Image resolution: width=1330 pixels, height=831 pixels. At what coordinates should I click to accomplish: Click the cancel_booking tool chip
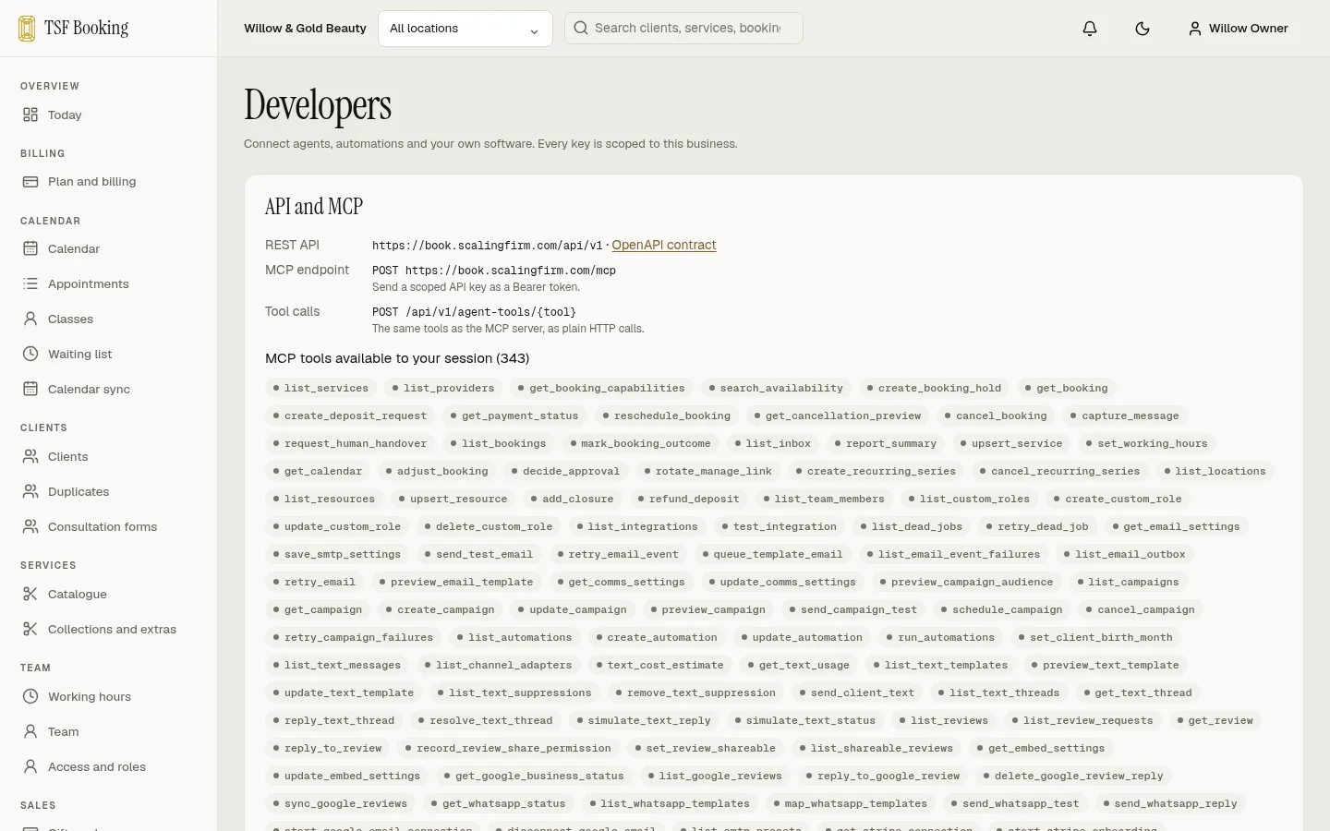pyautogui.click(x=996, y=416)
